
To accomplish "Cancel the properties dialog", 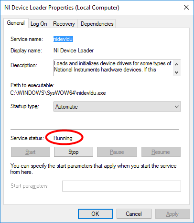I will tap(134, 214).
